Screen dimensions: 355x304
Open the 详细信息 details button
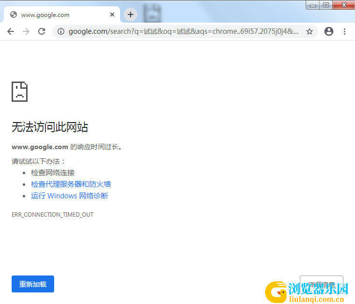pyautogui.click(x=322, y=284)
